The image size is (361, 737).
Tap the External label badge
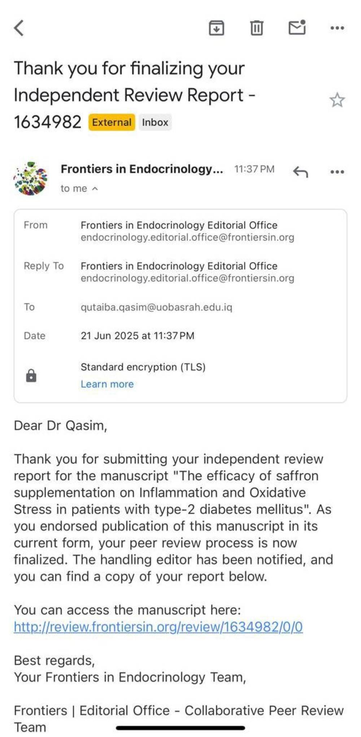coord(112,122)
